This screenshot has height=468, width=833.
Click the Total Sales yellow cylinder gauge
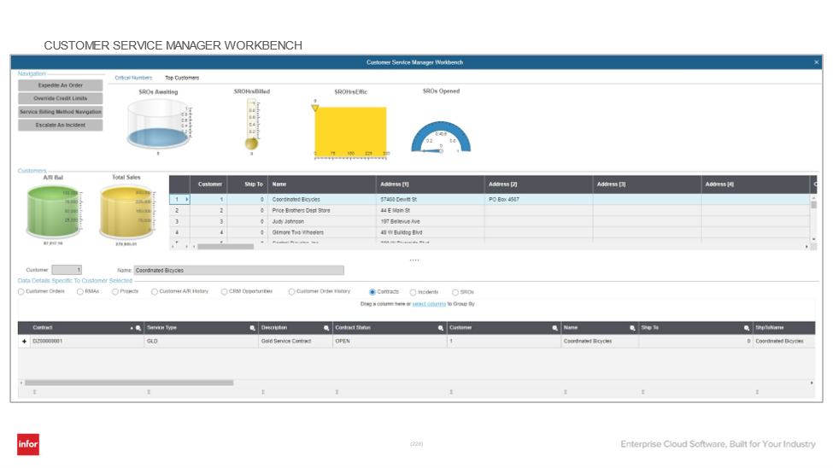126,212
